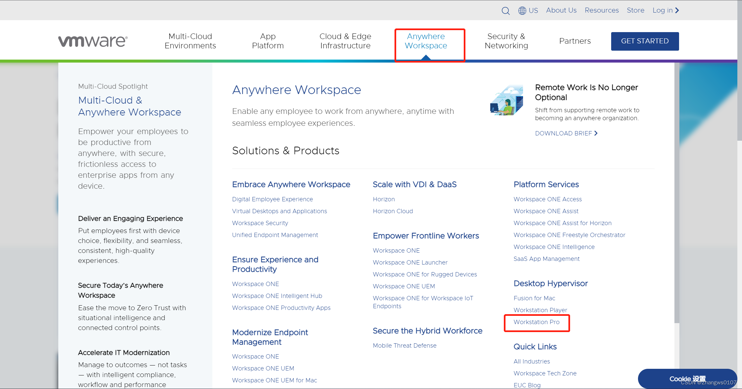Open Workstation Pro link
The height and width of the screenshot is (389, 742).
(x=536, y=322)
